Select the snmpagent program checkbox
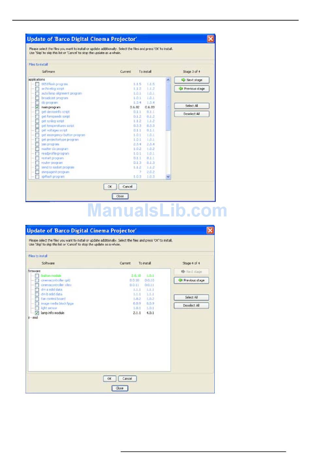 tap(37, 172)
